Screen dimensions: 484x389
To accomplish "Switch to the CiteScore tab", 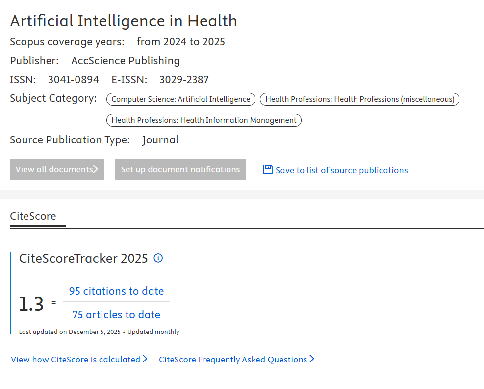I will 33,216.
